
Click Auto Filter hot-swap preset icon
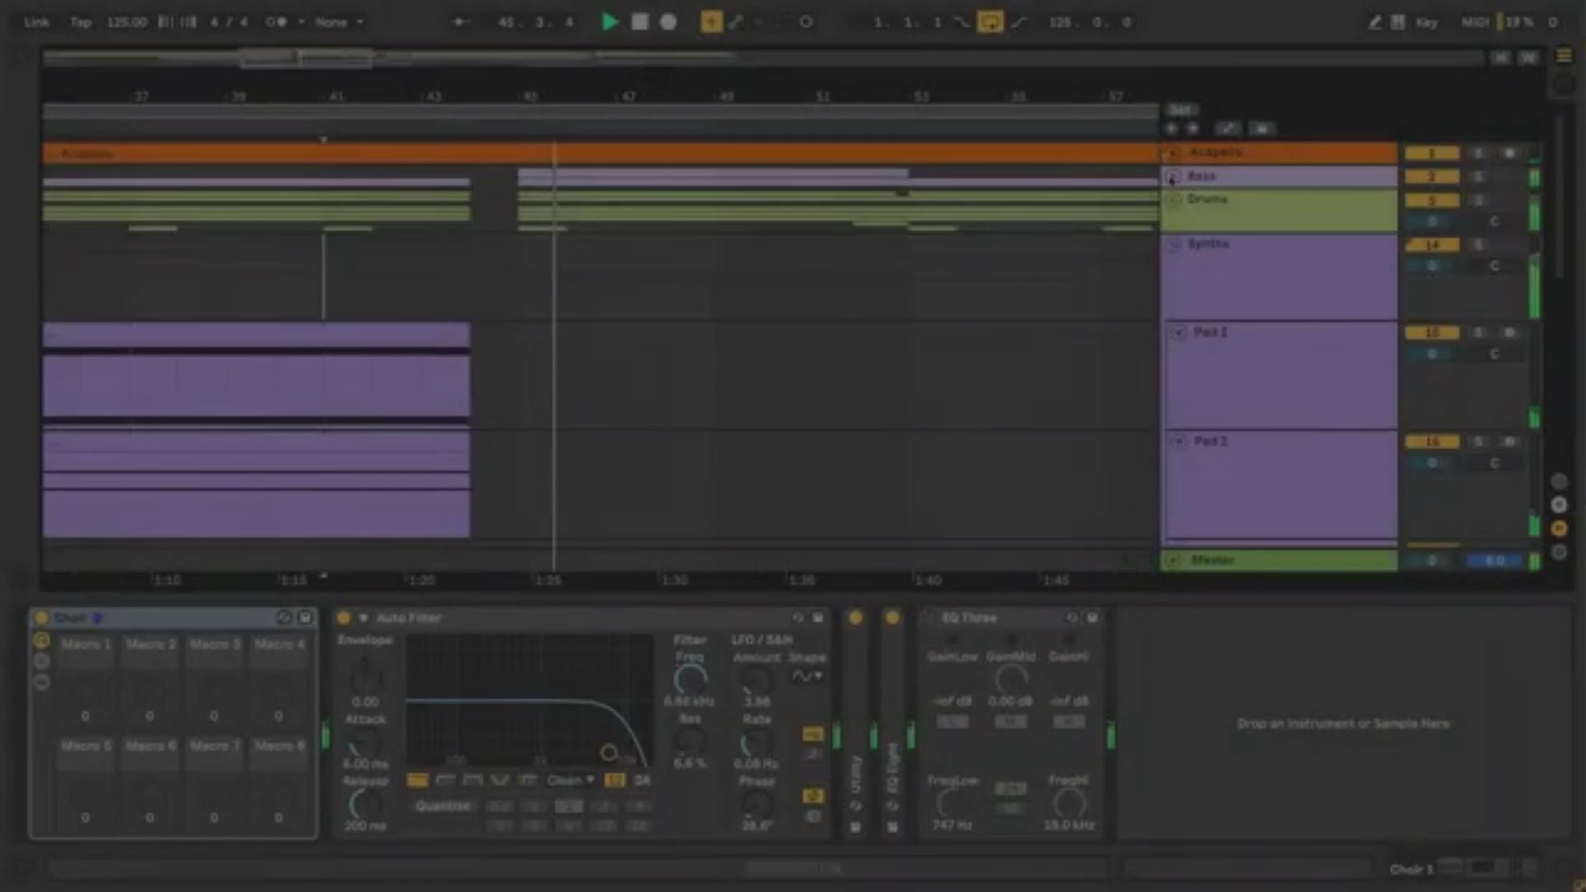click(798, 618)
